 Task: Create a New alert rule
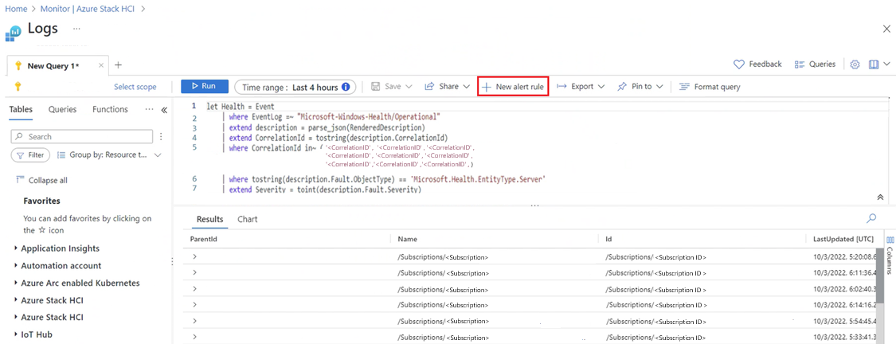(x=513, y=87)
